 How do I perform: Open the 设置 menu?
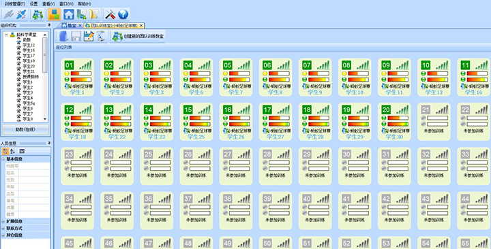(x=33, y=4)
